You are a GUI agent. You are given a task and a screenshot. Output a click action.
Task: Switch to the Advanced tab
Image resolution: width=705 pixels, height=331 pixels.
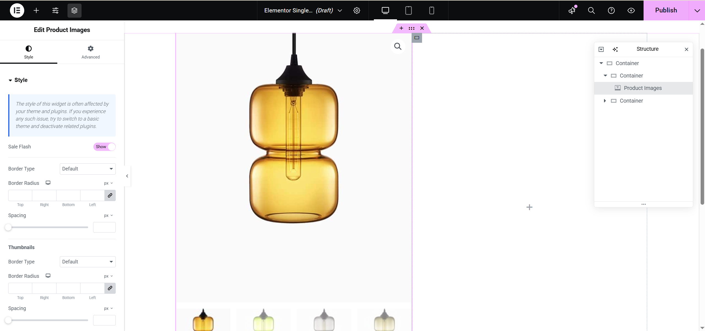pyautogui.click(x=90, y=52)
